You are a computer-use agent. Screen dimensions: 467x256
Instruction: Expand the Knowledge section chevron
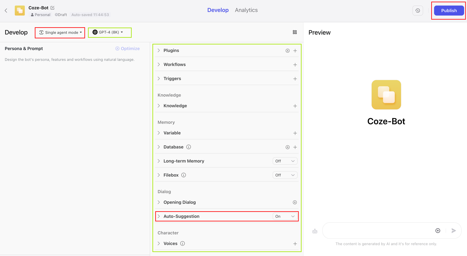[159, 106]
